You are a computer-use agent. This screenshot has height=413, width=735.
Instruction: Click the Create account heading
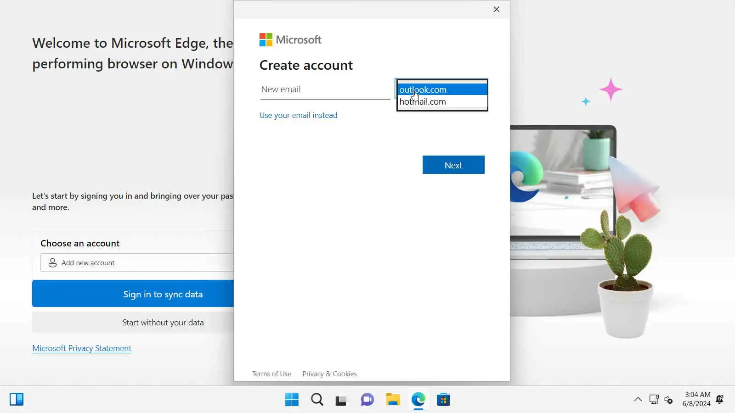pos(306,65)
